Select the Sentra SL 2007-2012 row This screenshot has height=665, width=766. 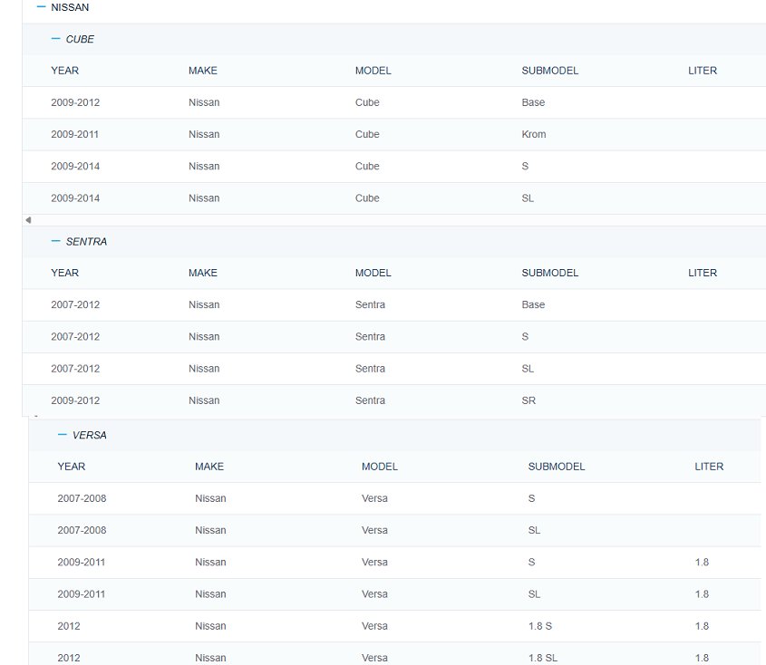(528, 369)
